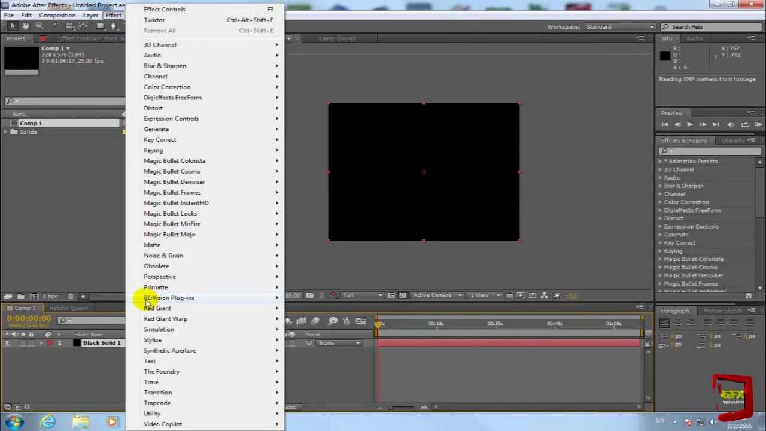Open the Composition menu in menu bar
Screen dimensions: 766x431
click(57, 15)
